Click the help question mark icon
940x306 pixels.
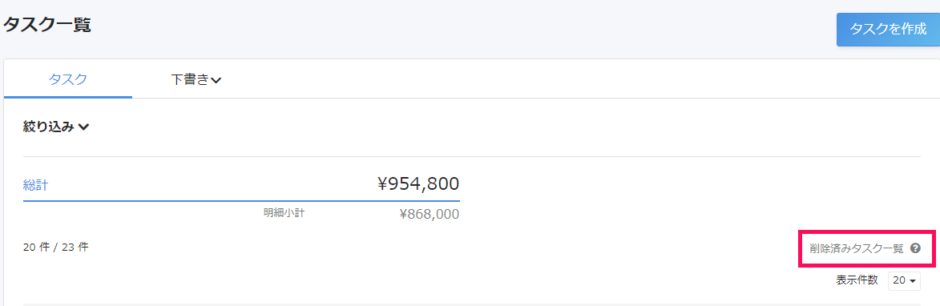click(915, 248)
